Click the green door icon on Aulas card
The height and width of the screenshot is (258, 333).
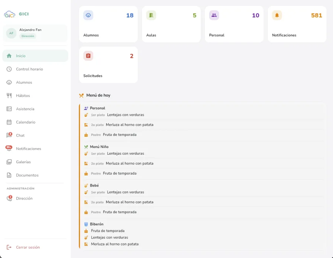[x=151, y=15]
